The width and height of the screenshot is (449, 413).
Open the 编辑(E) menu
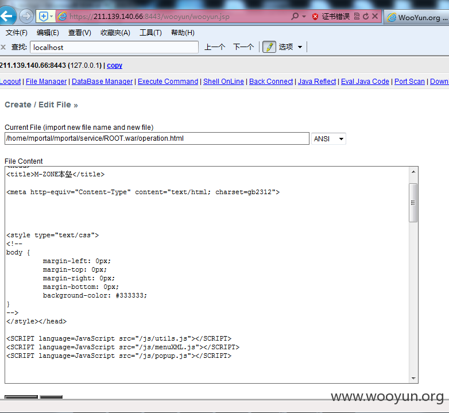(x=48, y=33)
